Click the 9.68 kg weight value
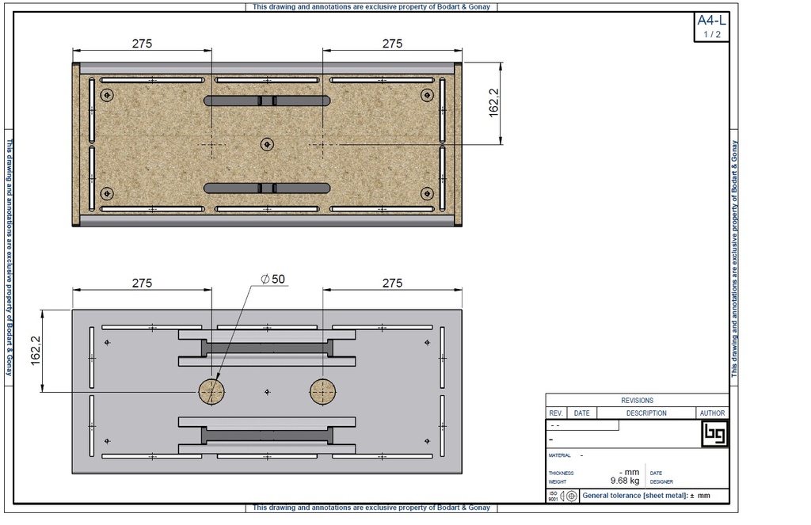The width and height of the screenshot is (811, 525). (624, 481)
